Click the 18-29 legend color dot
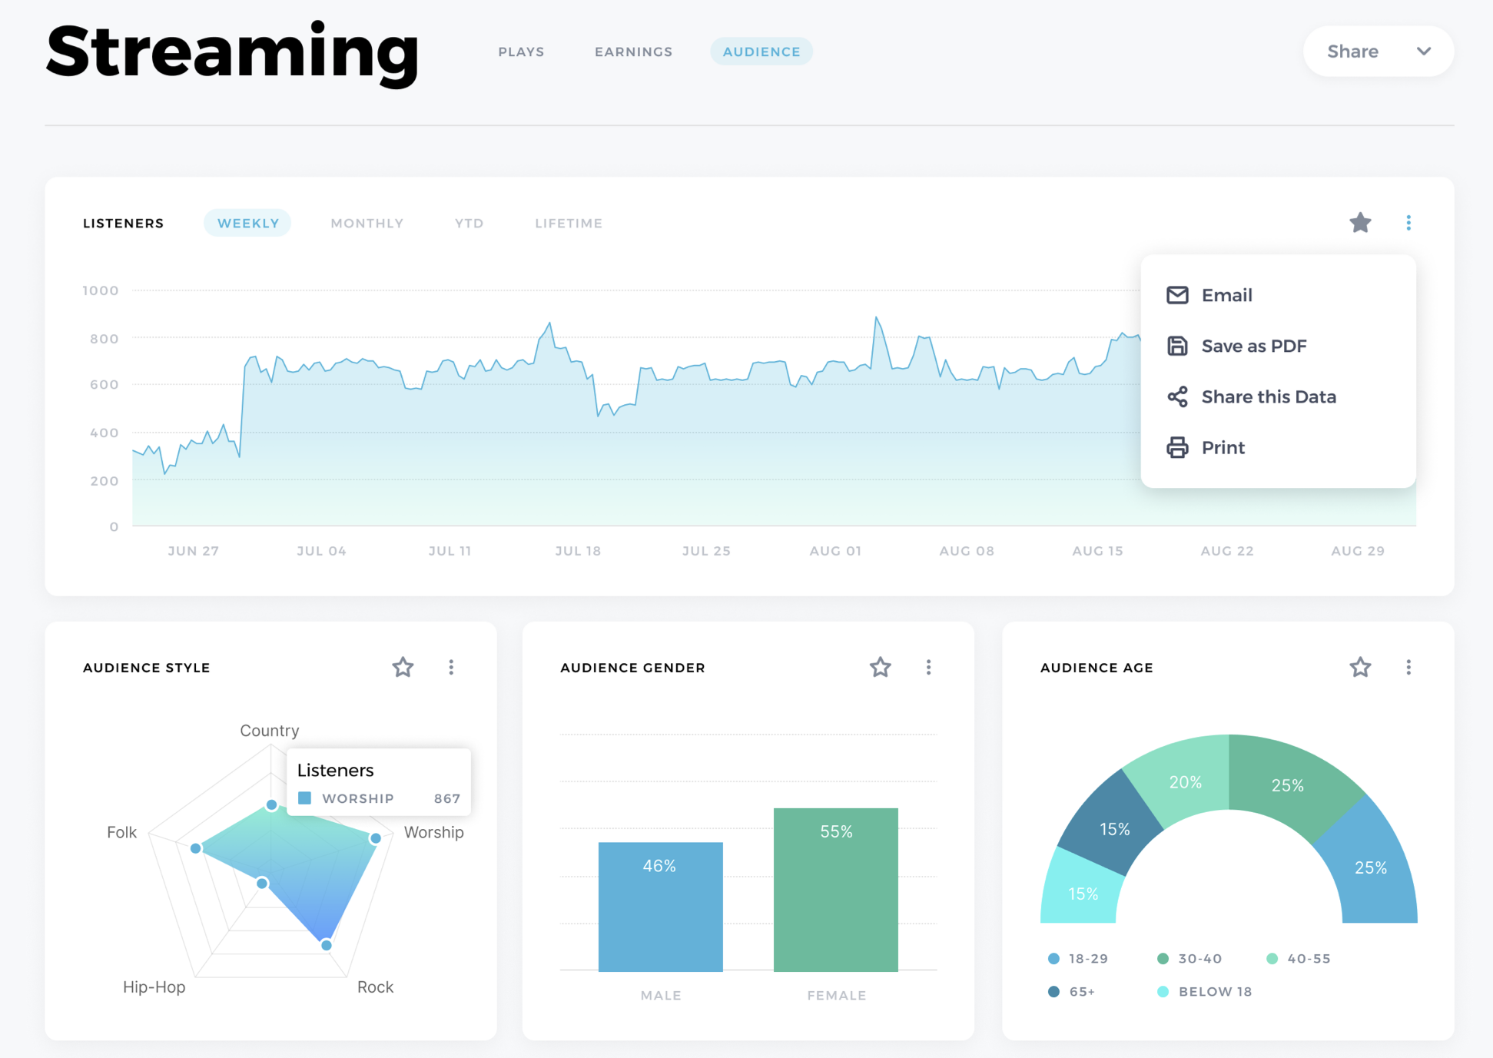The height and width of the screenshot is (1058, 1493). pyautogui.click(x=1053, y=958)
